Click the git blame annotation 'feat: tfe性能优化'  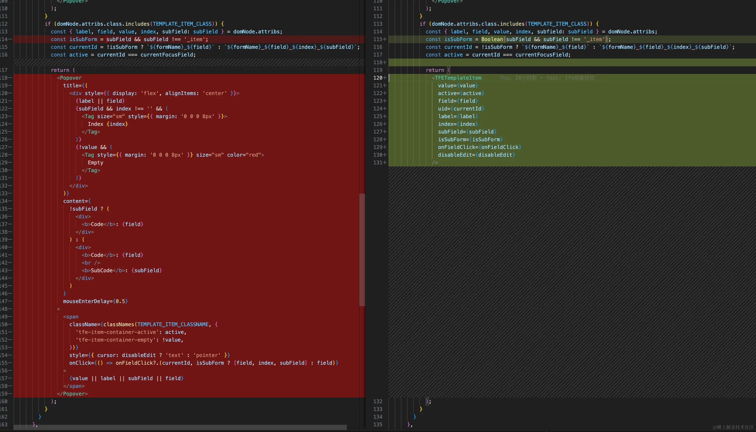570,78
